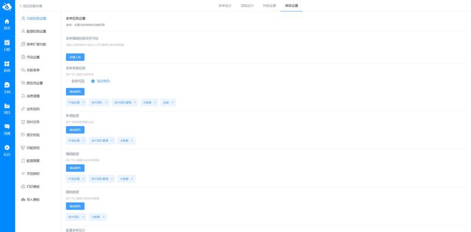Select the 高级设置 tab
The image size is (471, 232).
tap(291, 6)
